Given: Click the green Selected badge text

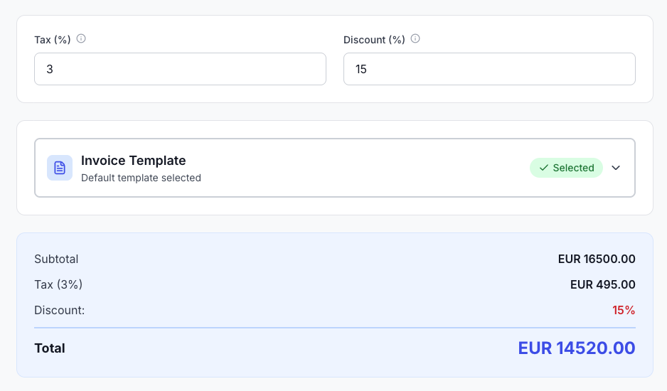Looking at the screenshot, I should click(x=573, y=168).
